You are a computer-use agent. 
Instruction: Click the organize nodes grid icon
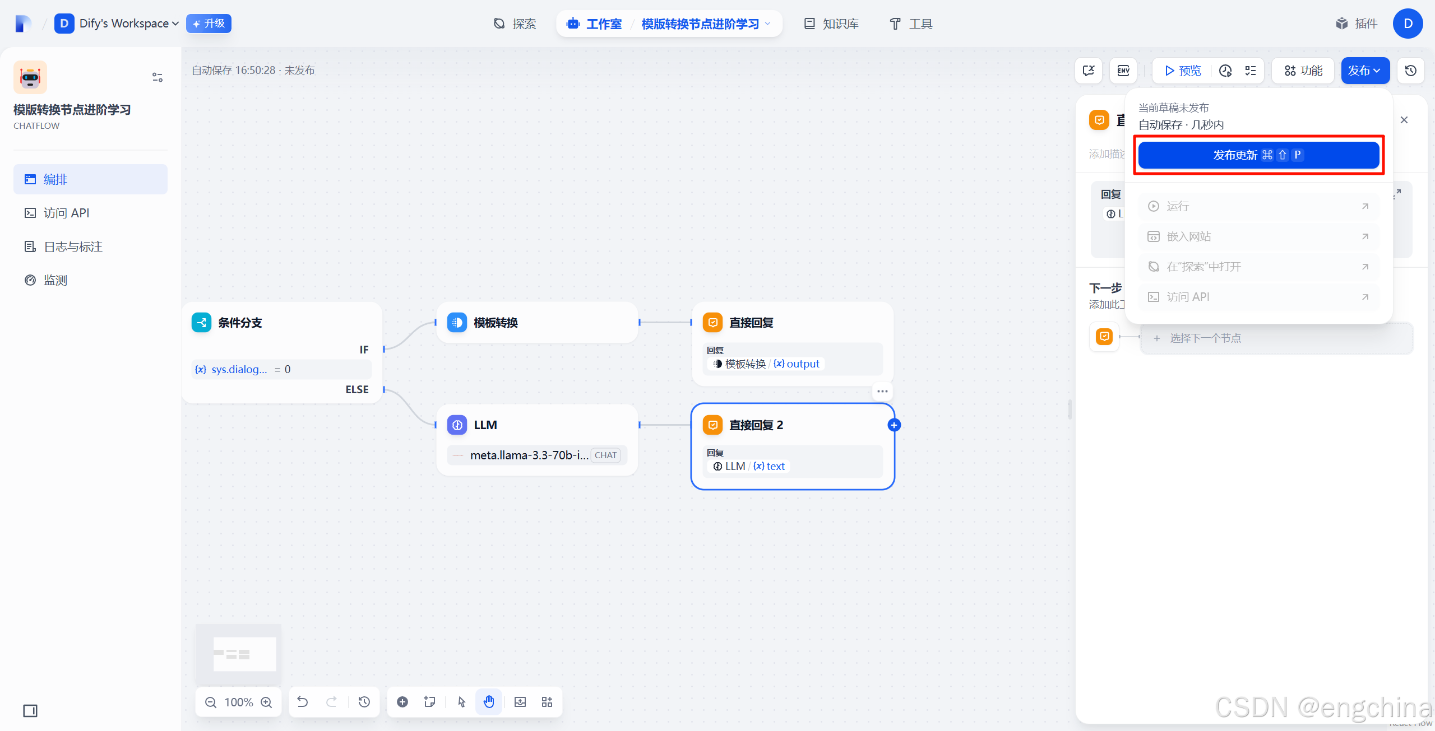pos(547,702)
